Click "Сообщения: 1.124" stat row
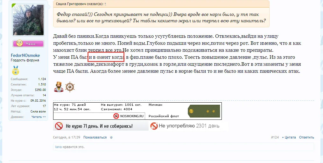This screenshot has width=323, height=163. (x=28, y=79)
